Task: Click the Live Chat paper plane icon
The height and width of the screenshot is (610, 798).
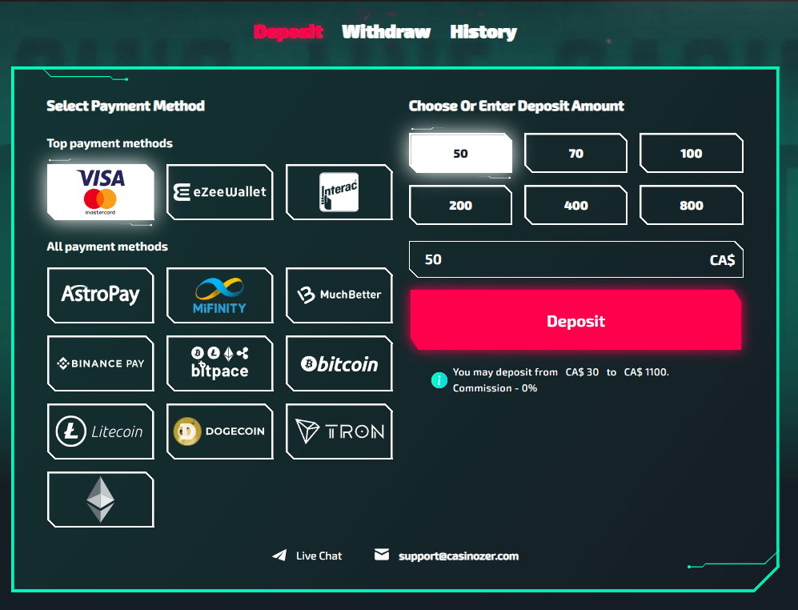Action: pyautogui.click(x=279, y=556)
